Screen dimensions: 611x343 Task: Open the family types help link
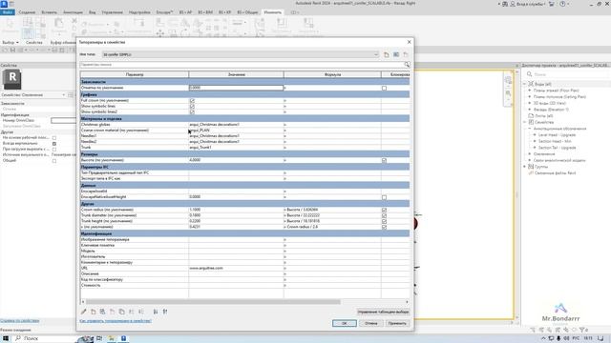(x=116, y=321)
